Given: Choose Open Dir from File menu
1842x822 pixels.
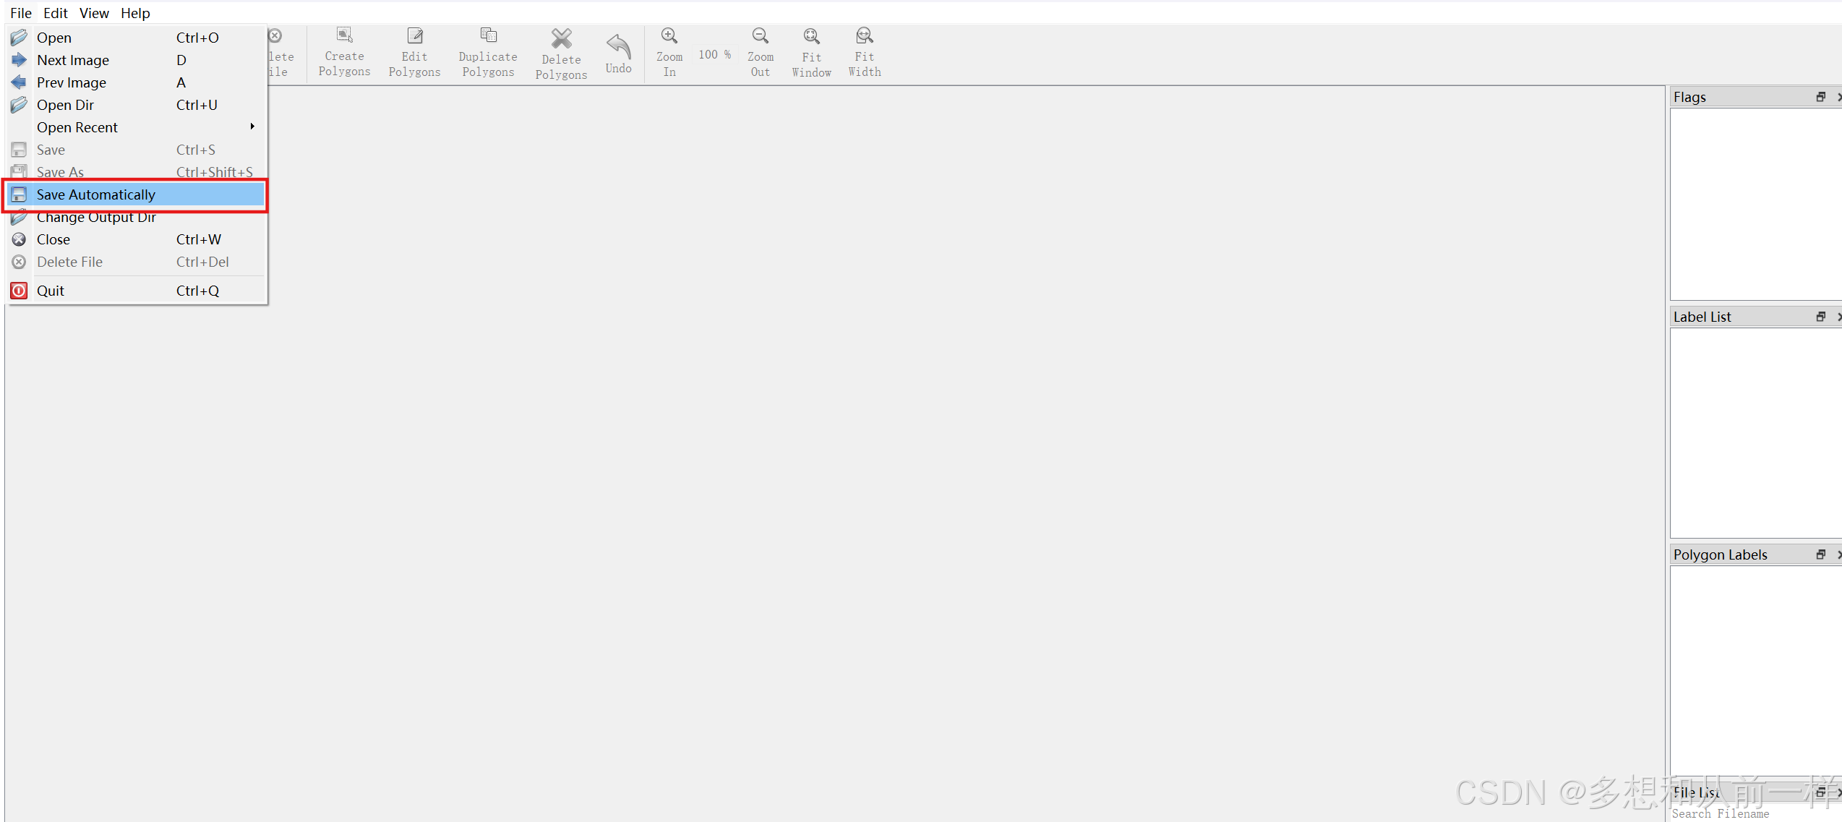Looking at the screenshot, I should click(x=65, y=105).
